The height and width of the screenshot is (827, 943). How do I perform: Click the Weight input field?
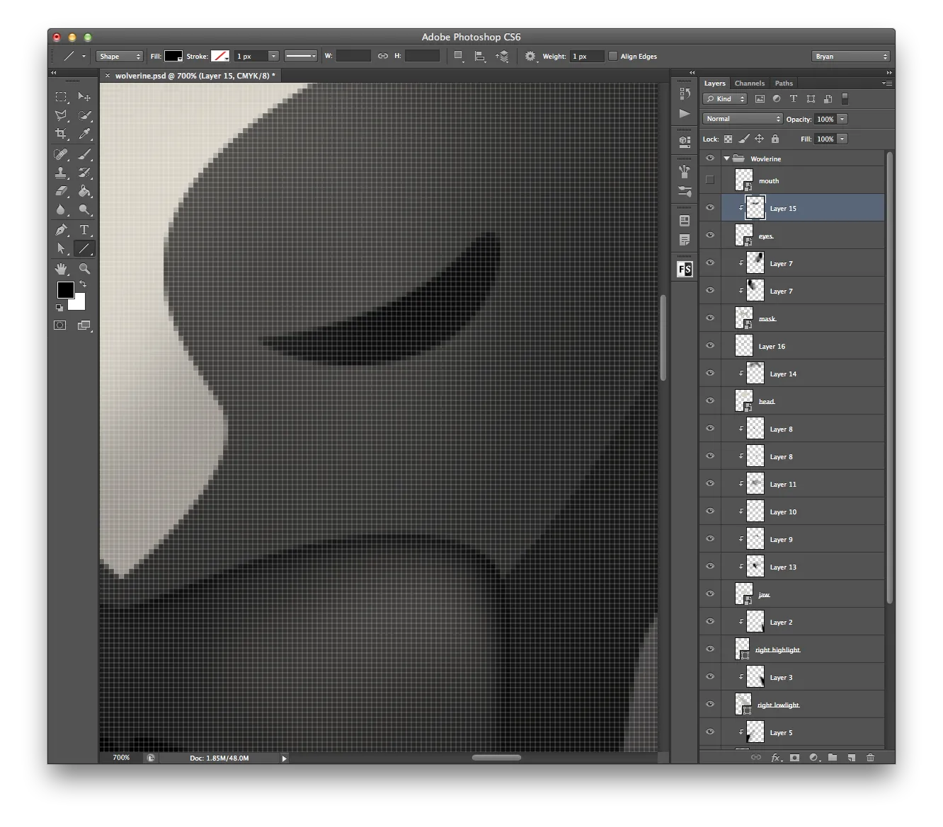pos(587,56)
